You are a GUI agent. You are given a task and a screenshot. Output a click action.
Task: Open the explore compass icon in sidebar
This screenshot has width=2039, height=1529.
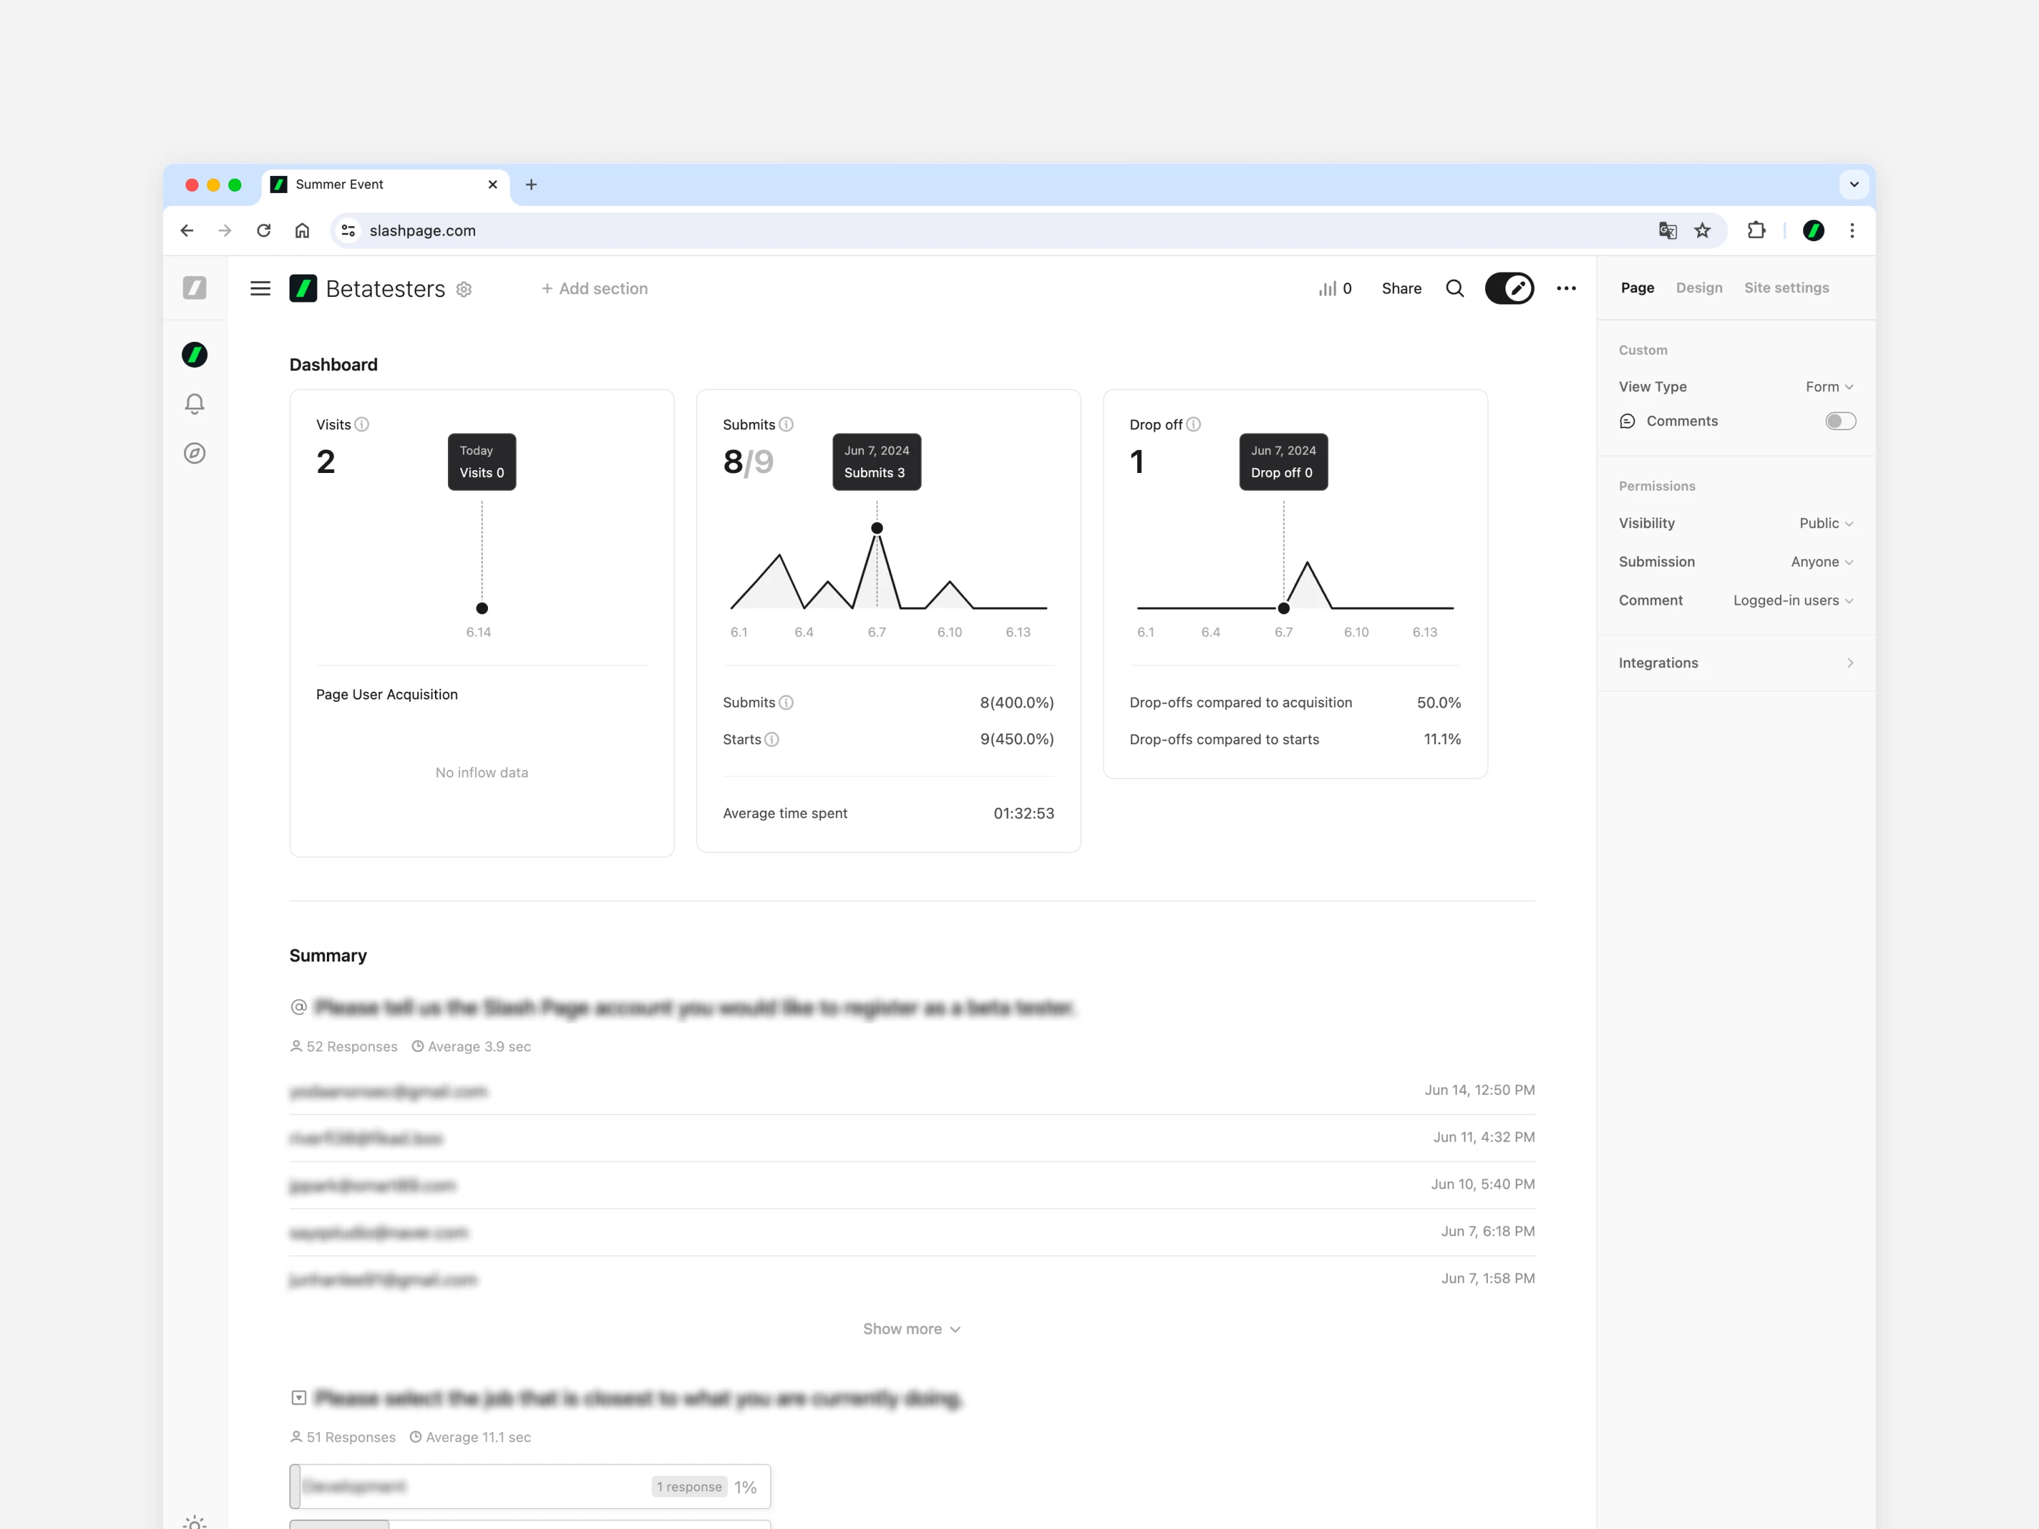(194, 453)
